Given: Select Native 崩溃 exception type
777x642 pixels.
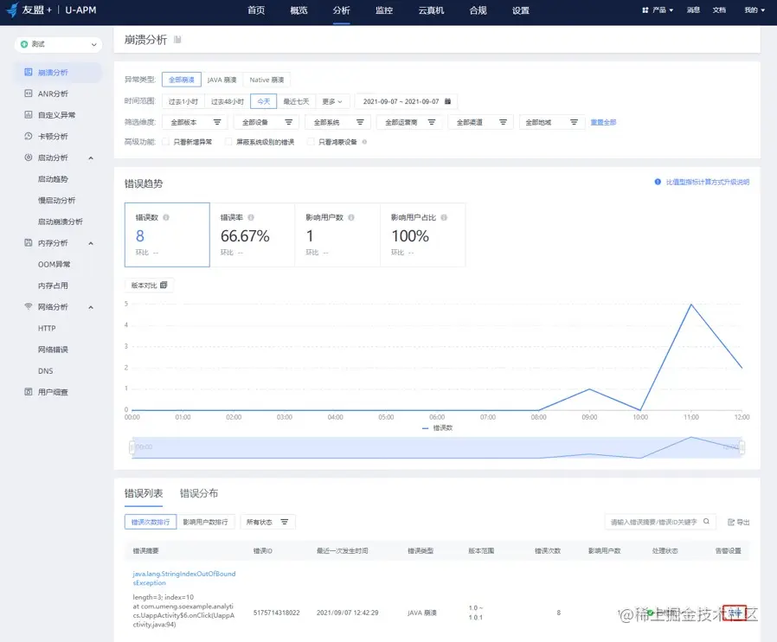Looking at the screenshot, I should pos(266,80).
